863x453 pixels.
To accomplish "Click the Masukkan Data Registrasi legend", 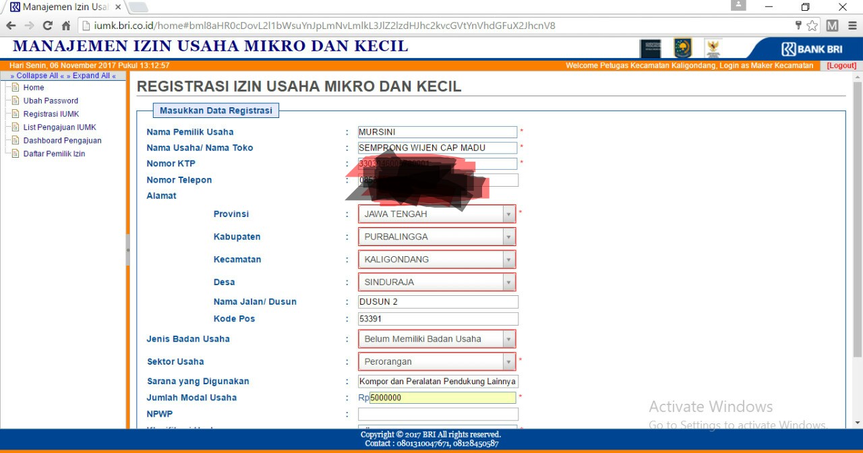I will point(216,111).
